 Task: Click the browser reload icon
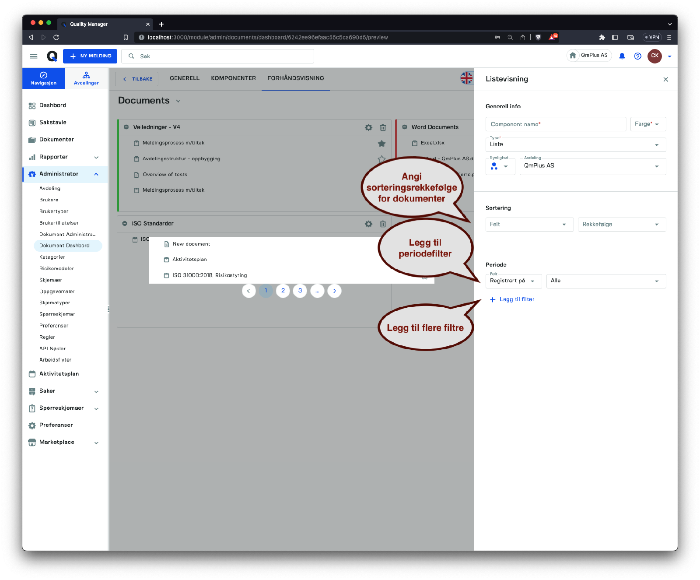(x=56, y=37)
